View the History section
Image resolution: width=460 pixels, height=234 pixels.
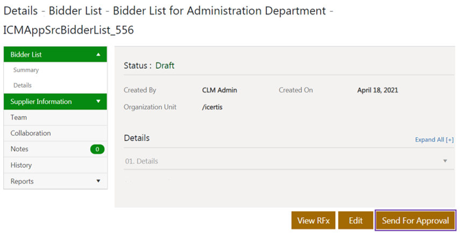tap(21, 165)
